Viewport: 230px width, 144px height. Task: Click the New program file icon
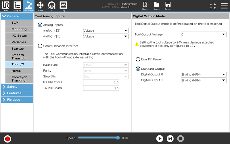click(x=145, y=5)
